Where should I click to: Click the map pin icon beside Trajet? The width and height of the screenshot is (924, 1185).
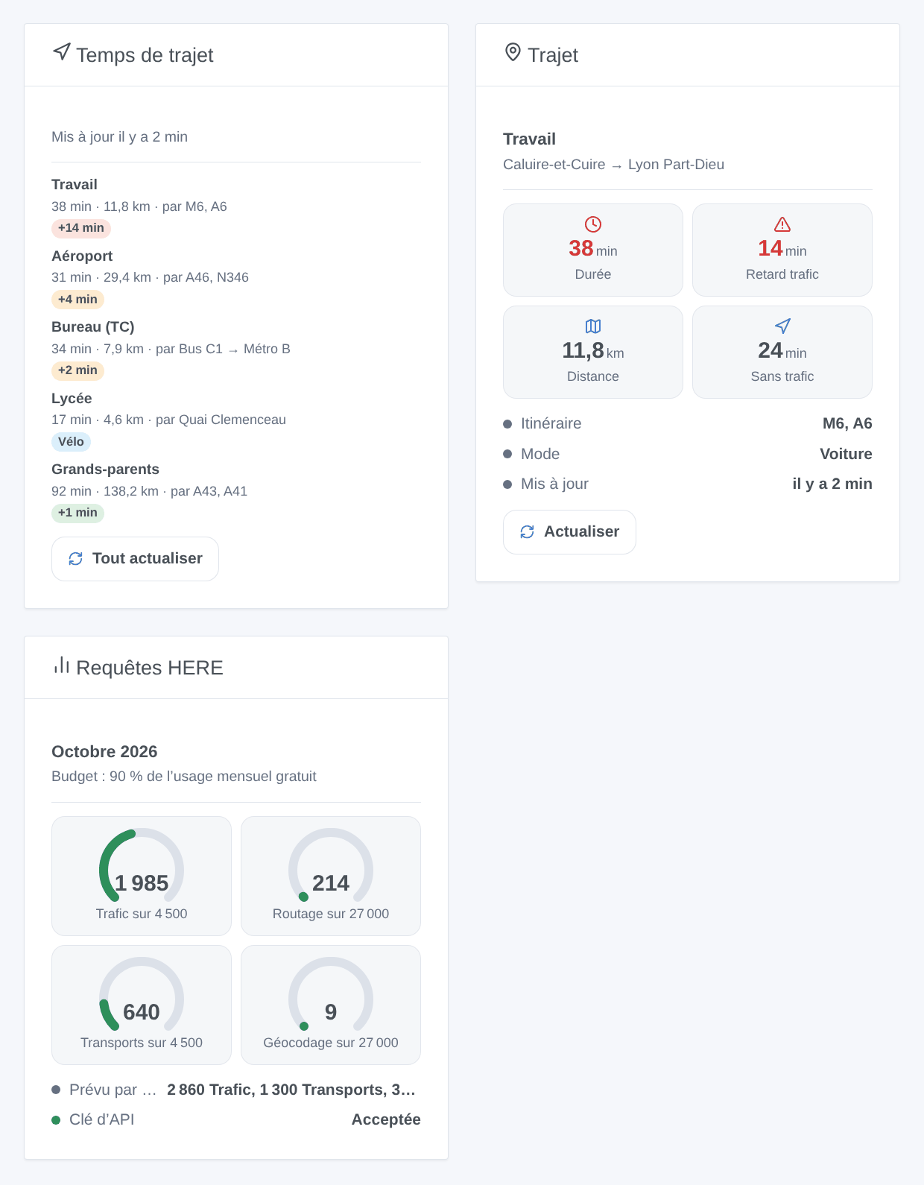point(513,52)
